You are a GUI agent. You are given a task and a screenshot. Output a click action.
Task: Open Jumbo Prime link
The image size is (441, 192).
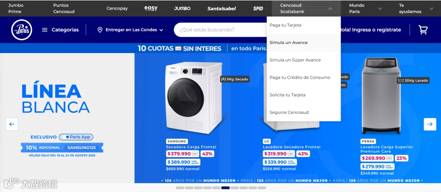coord(16,9)
